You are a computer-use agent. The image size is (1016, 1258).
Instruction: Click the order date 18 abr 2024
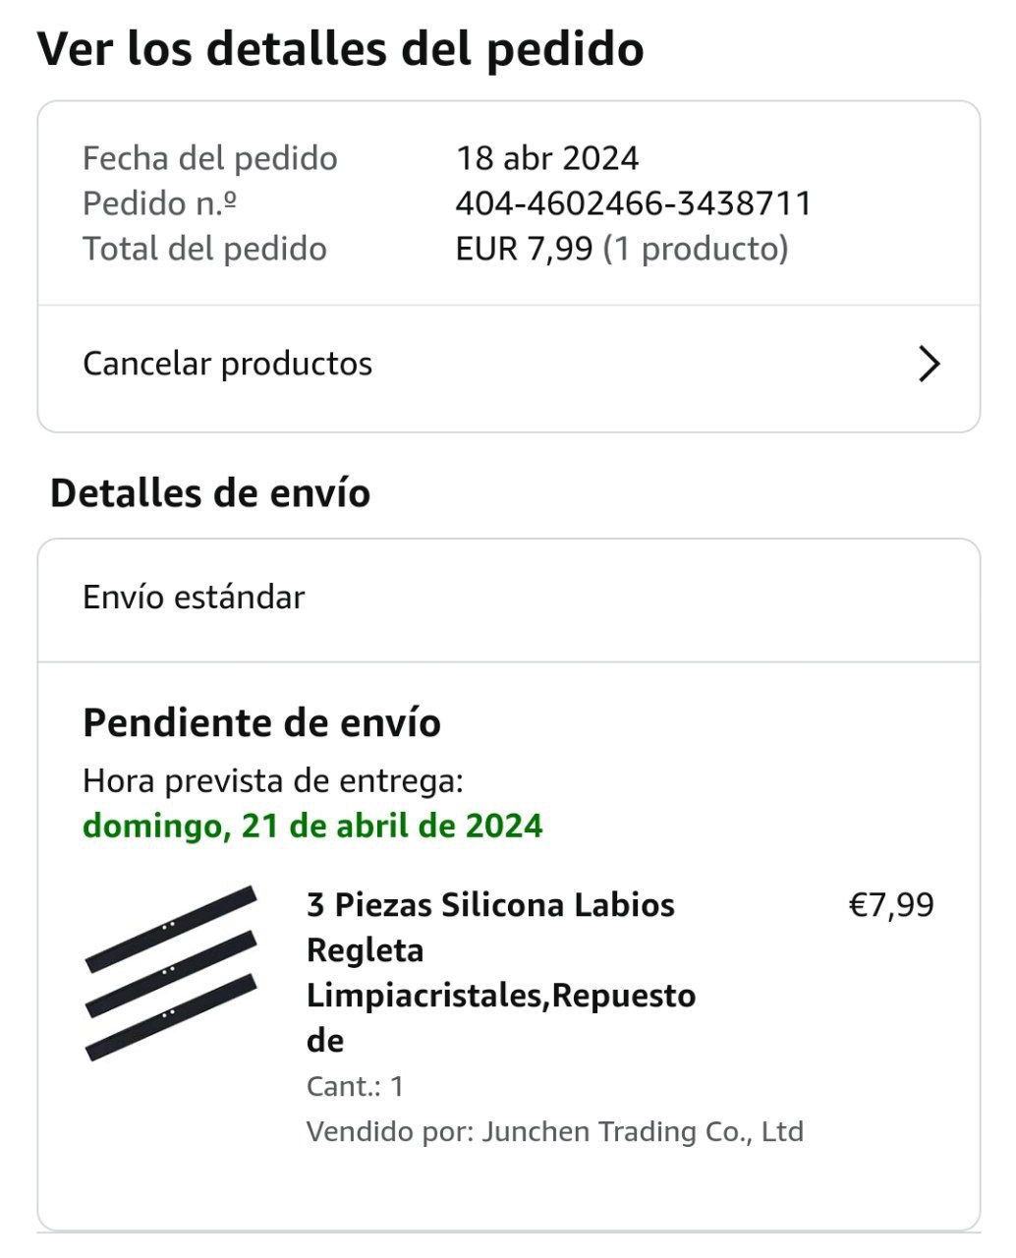tap(547, 158)
